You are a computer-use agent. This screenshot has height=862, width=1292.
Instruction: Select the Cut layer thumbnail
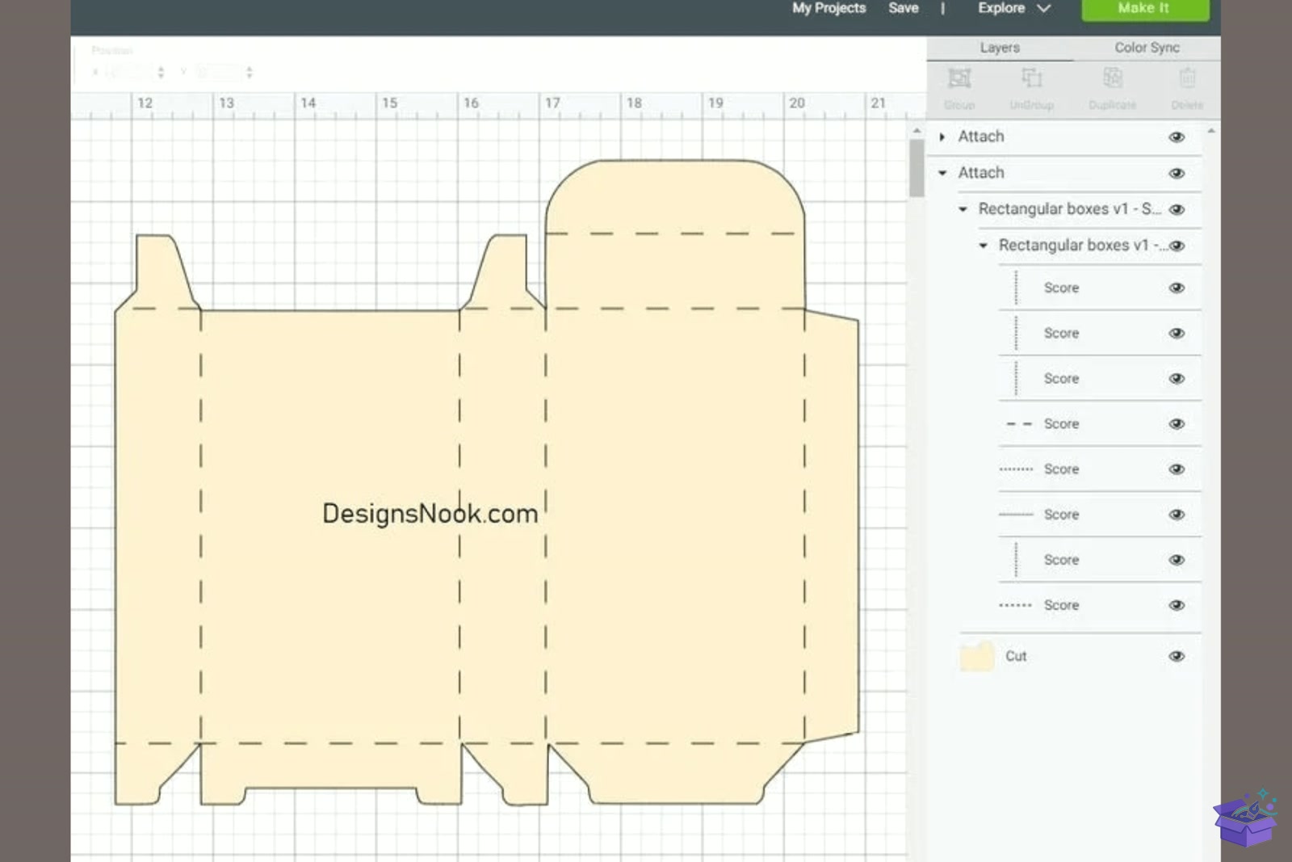pyautogui.click(x=977, y=656)
